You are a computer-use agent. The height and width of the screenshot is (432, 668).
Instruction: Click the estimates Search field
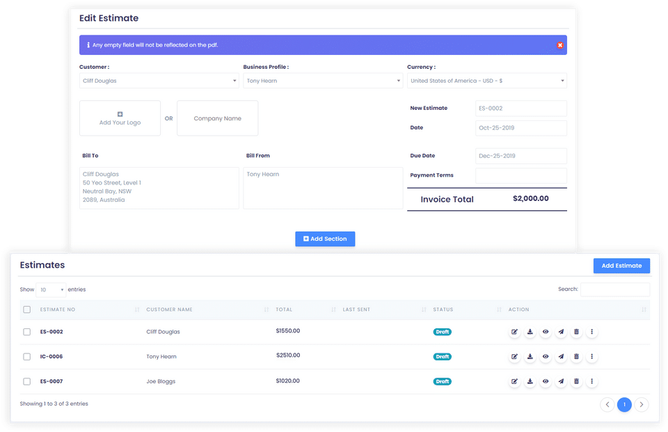point(615,289)
